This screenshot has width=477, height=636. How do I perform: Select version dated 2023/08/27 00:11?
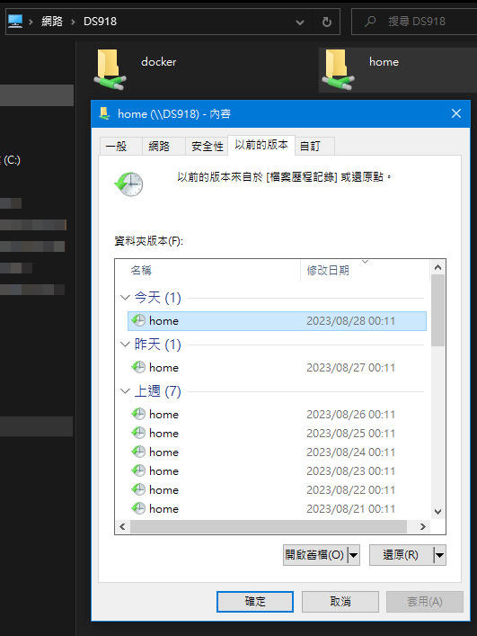click(277, 368)
